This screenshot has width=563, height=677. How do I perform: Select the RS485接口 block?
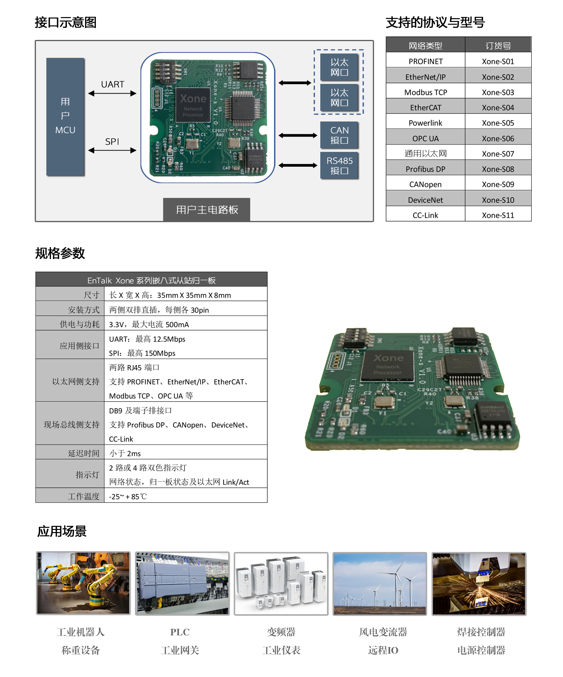click(339, 165)
